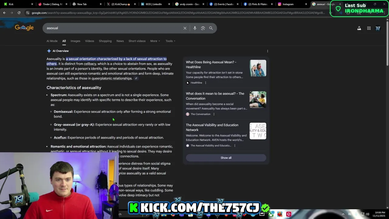Image resolution: width=389 pixels, height=219 pixels.
Task: Open The Conversation asexual article link
Action: pyautogui.click(x=215, y=96)
